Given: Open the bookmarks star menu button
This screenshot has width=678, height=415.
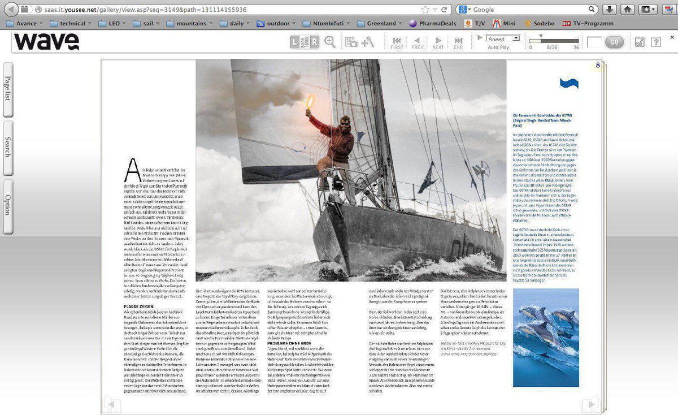Looking at the screenshot, I should 647,10.
